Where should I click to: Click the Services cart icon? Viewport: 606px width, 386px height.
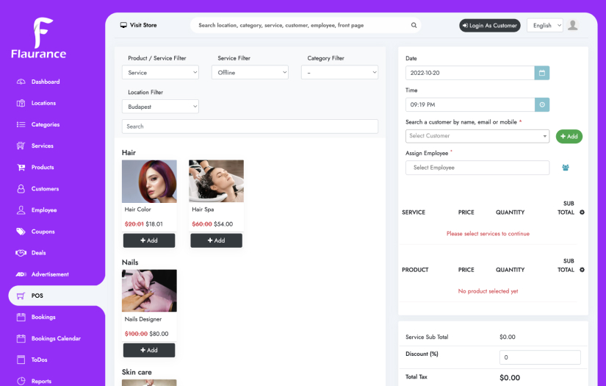point(21,146)
